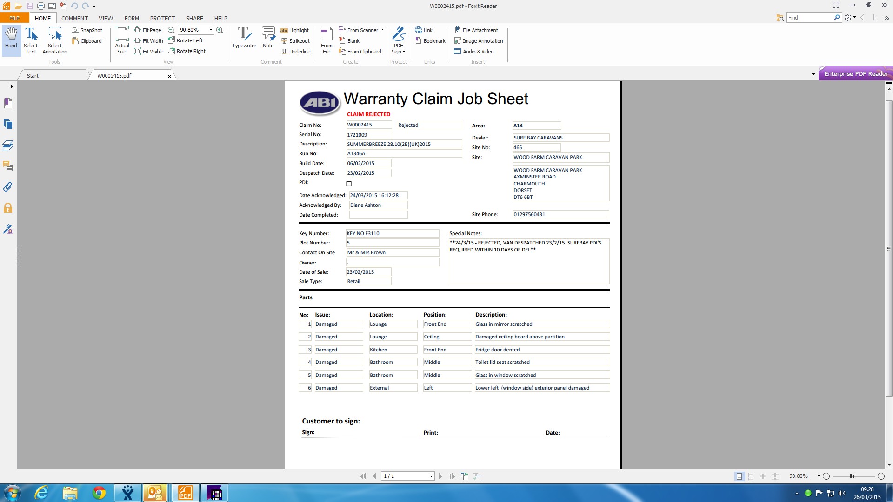Switch to single page view mode
Screen dimensions: 893x502
click(x=739, y=476)
